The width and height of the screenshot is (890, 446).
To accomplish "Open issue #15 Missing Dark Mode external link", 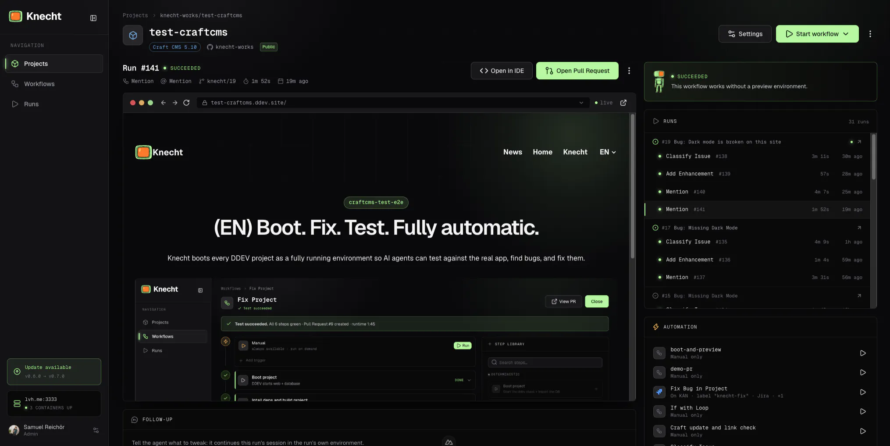I will click(859, 296).
